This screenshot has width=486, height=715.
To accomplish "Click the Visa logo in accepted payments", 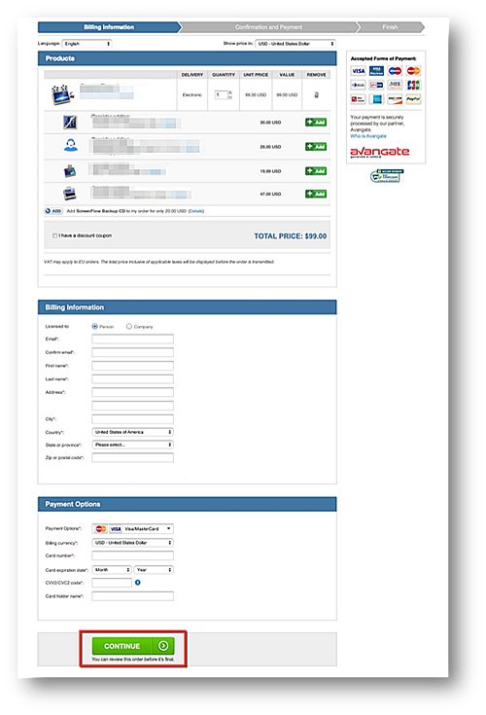I will coord(358,71).
